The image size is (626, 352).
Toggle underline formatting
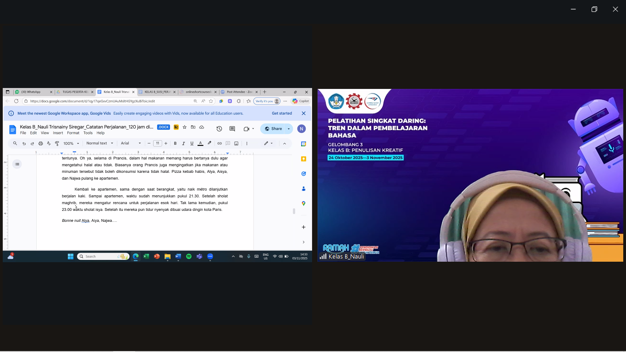(192, 143)
